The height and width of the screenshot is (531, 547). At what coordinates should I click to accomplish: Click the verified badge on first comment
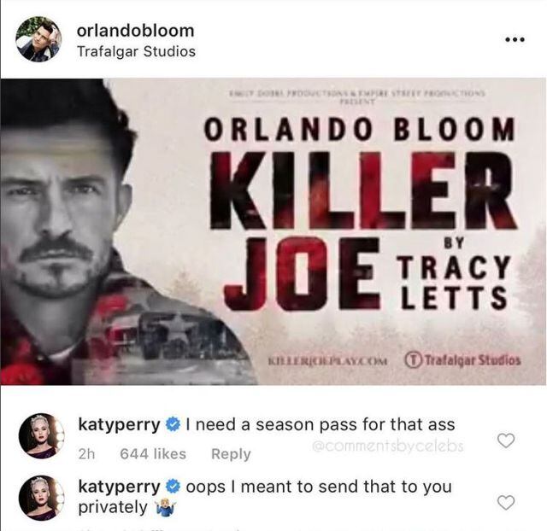(173, 425)
